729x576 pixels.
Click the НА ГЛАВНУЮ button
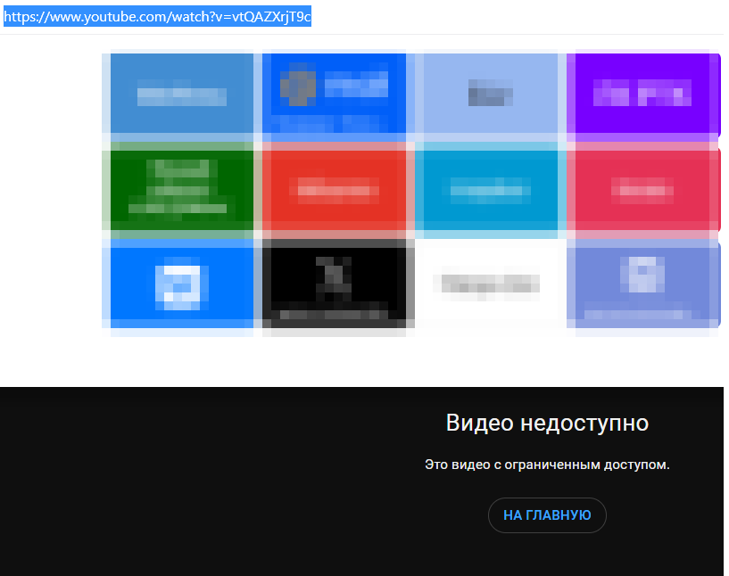coord(547,515)
